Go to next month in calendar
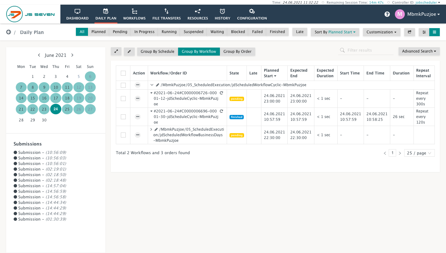 (72, 55)
